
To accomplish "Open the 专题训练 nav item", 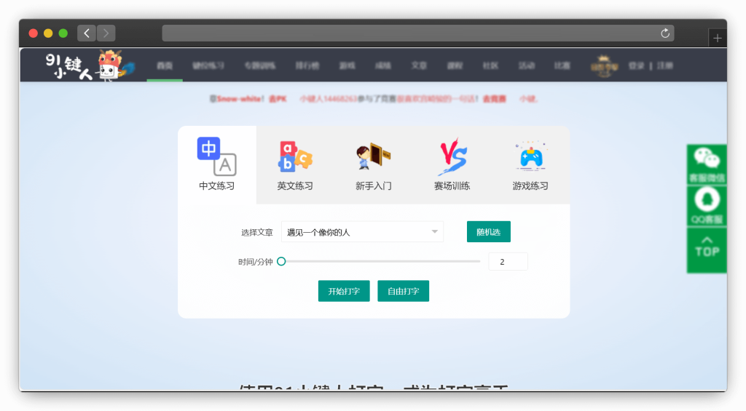I will (x=260, y=65).
